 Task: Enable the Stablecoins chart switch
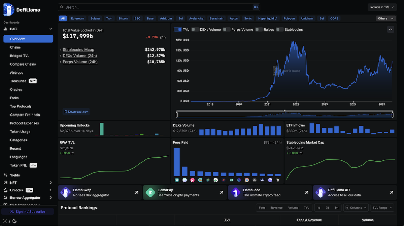click(x=280, y=30)
